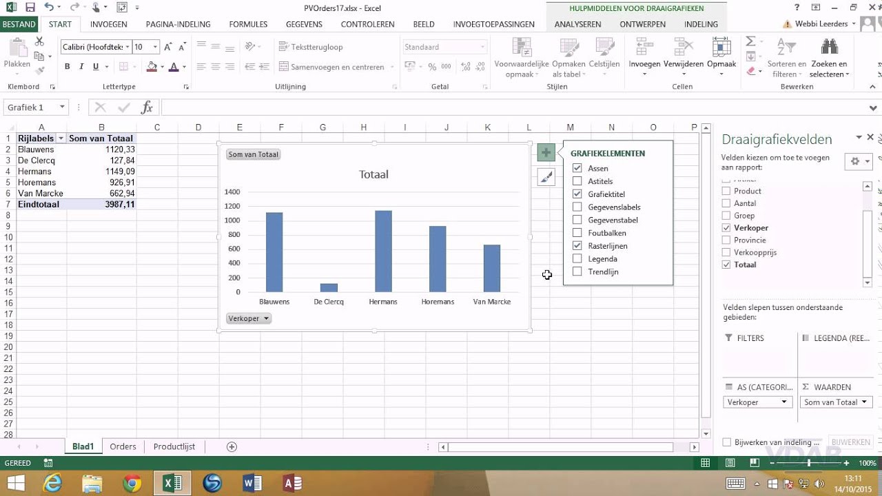This screenshot has height=496, width=882.
Task: Open the number format Standaard dropdown
Action: click(x=482, y=47)
